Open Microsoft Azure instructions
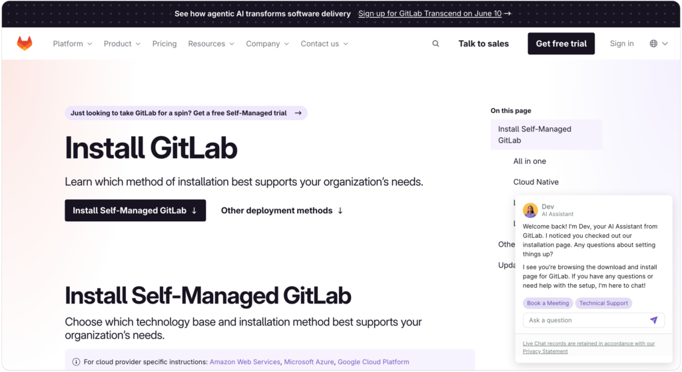Viewport: 682px width, 372px height. pos(309,361)
